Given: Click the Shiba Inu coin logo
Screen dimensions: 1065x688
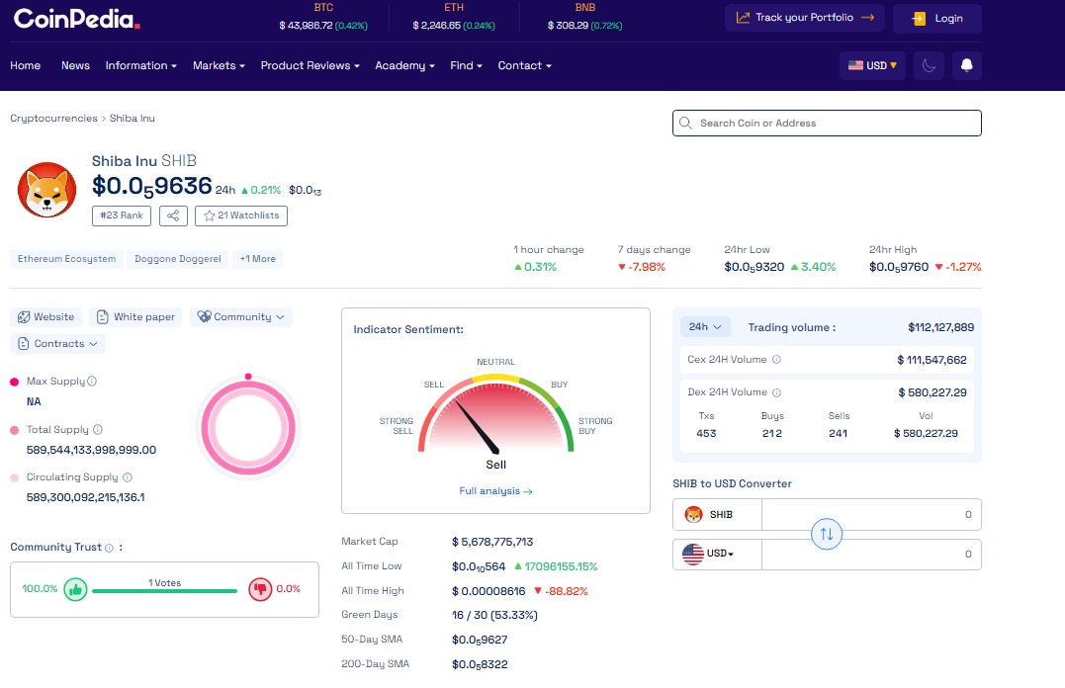Looking at the screenshot, I should (46, 190).
